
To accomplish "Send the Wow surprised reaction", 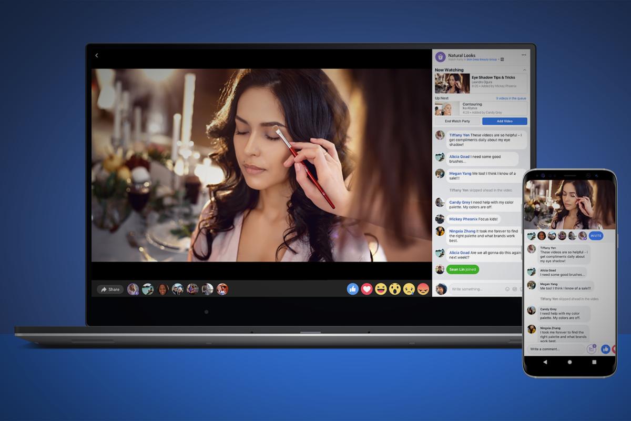I will [x=395, y=288].
